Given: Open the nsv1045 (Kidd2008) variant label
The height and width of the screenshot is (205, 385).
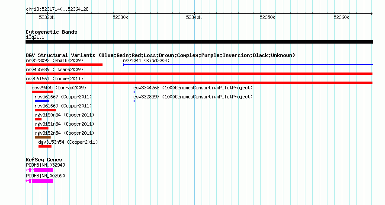Looking at the screenshot, I should pyautogui.click(x=146, y=60).
